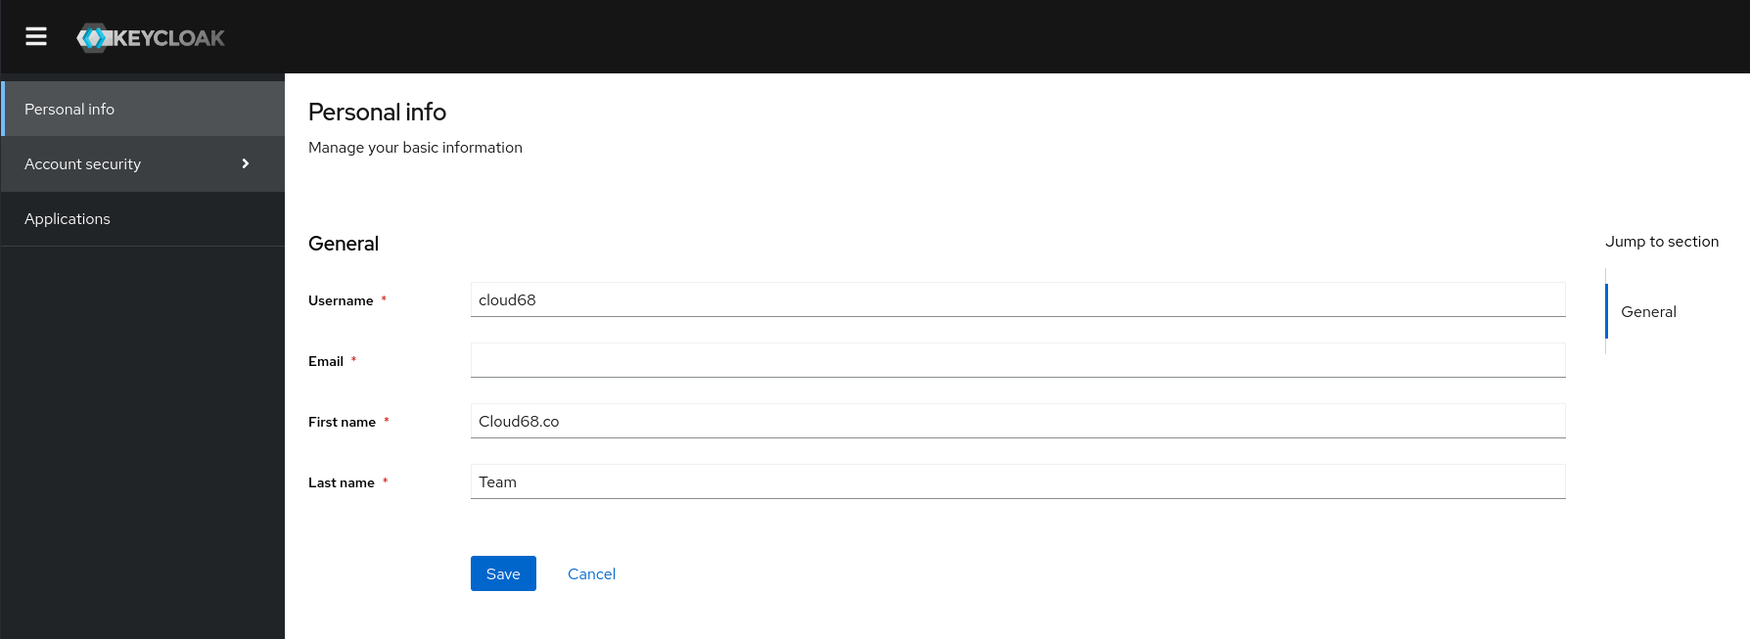Viewport: 1750px width, 639px height.
Task: Click the Manage your basic information subtitle
Action: [415, 147]
